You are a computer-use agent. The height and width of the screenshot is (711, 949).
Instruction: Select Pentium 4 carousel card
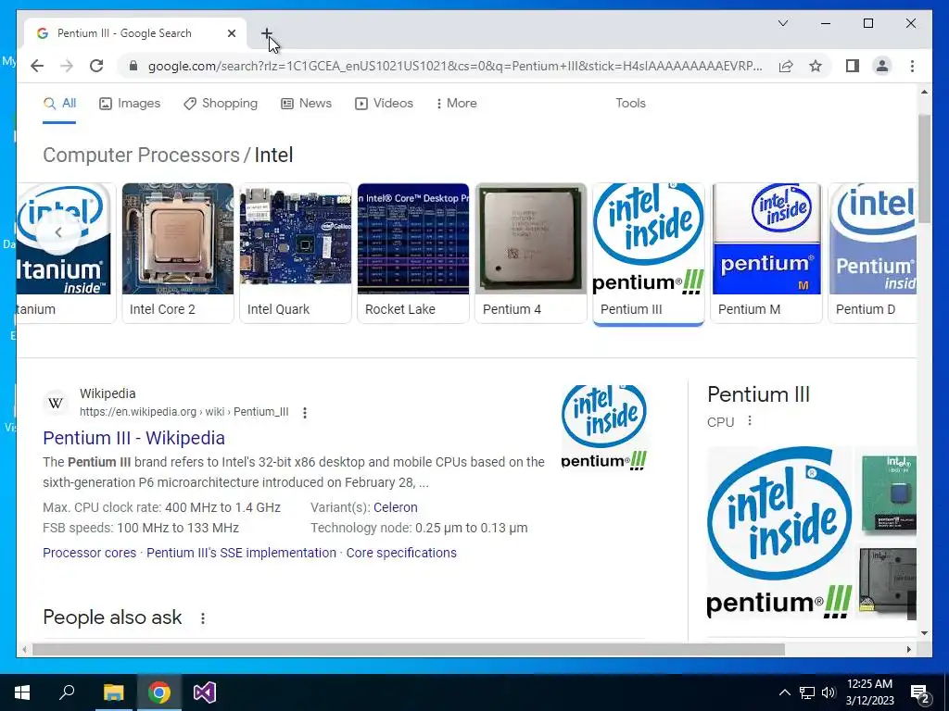coord(531,253)
